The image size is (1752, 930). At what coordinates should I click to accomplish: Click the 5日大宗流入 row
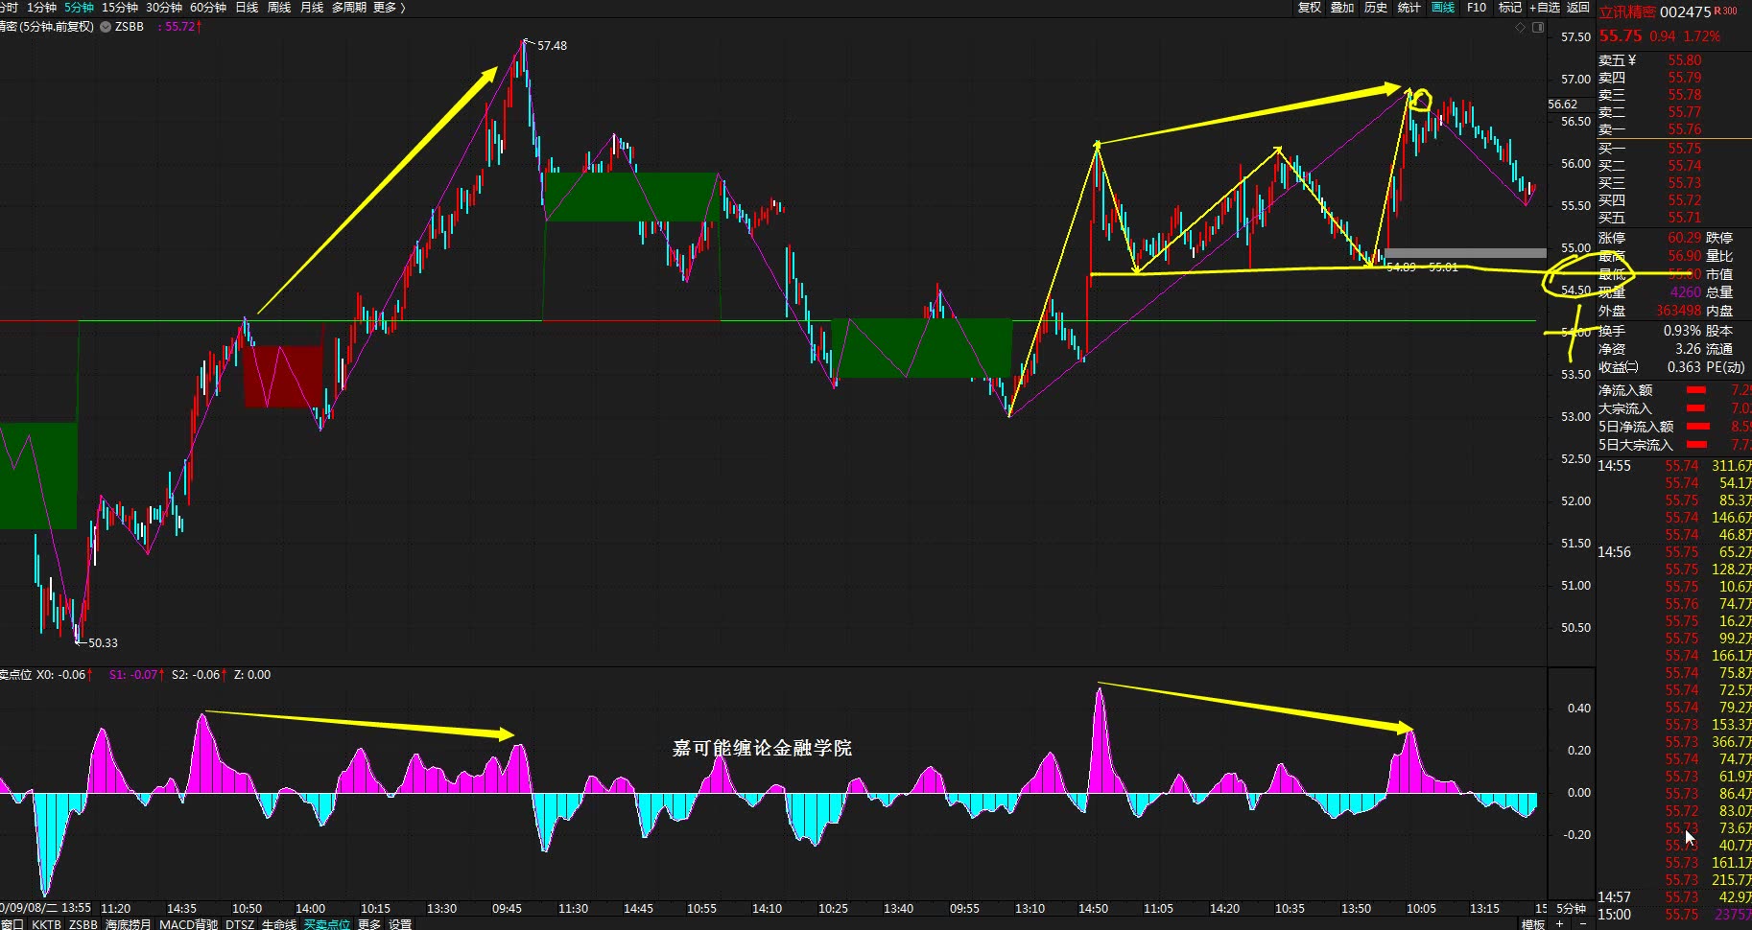click(1674, 445)
